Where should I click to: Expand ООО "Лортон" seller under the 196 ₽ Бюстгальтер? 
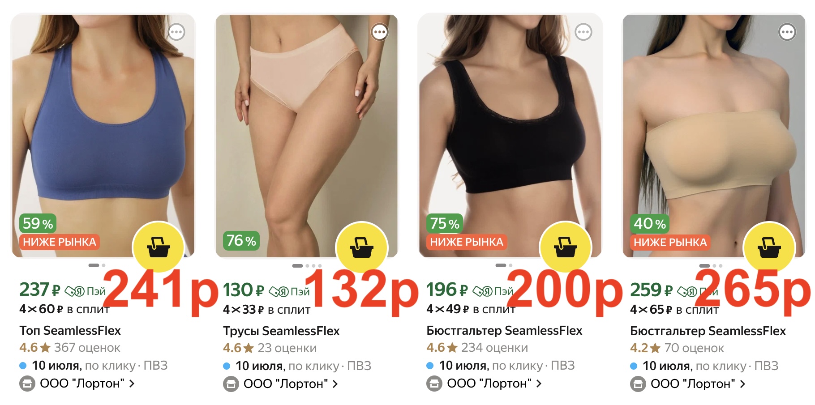click(x=484, y=384)
